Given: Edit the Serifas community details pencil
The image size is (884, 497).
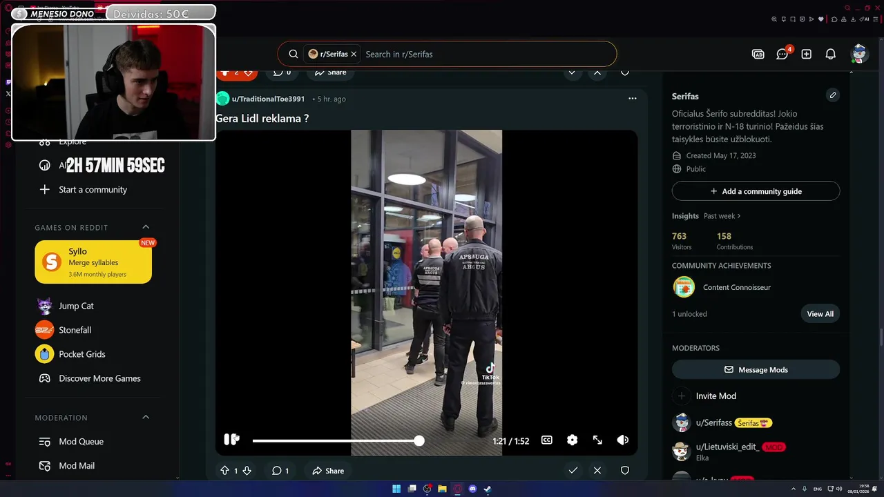Looking at the screenshot, I should (833, 95).
